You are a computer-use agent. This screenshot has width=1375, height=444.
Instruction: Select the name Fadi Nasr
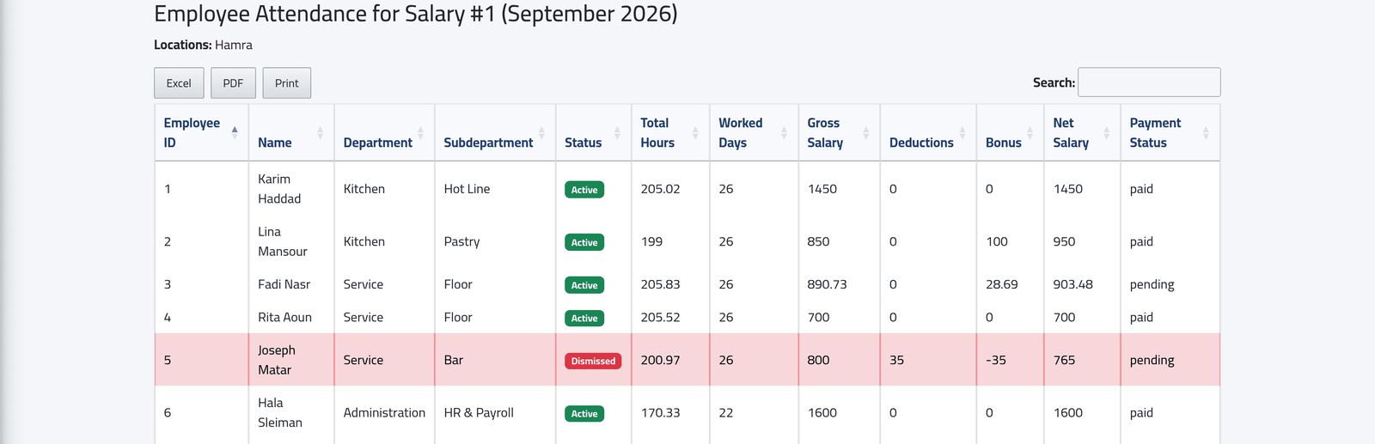pyautogui.click(x=284, y=284)
